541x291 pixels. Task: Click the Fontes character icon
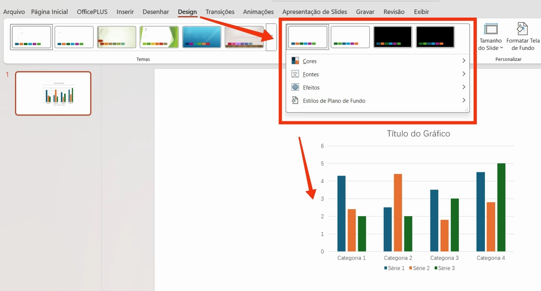295,74
